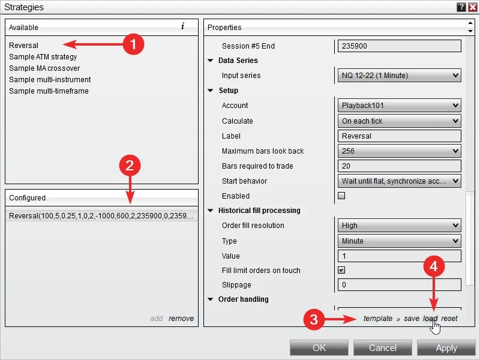The width and height of the screenshot is (480, 360).
Task: Click the info icon in Available panel
Action: click(182, 27)
